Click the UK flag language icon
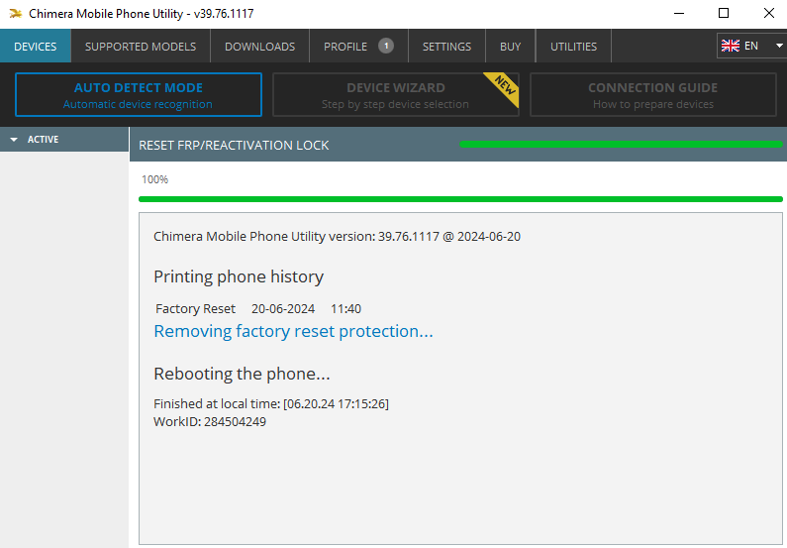This screenshot has height=548, width=787. (731, 46)
